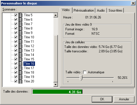Click the film strip icon for Titre 14
Image resolution: width=137 pixels, height=105 pixels.
tap(20, 55)
